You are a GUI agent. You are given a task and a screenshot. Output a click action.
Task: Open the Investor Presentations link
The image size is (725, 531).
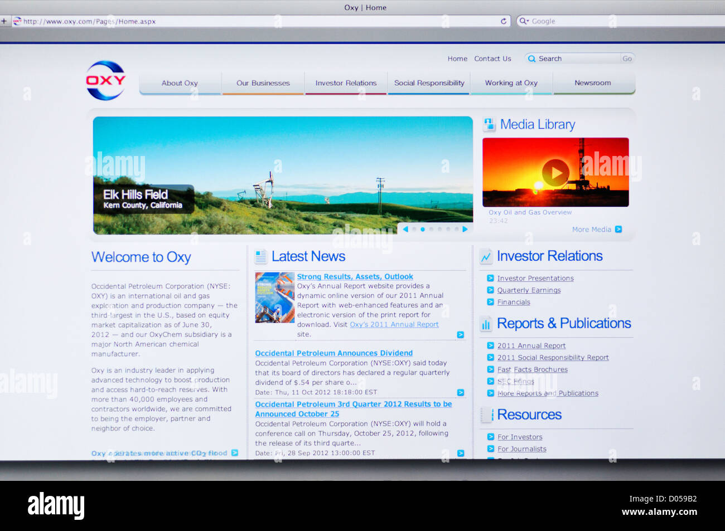[x=535, y=278]
